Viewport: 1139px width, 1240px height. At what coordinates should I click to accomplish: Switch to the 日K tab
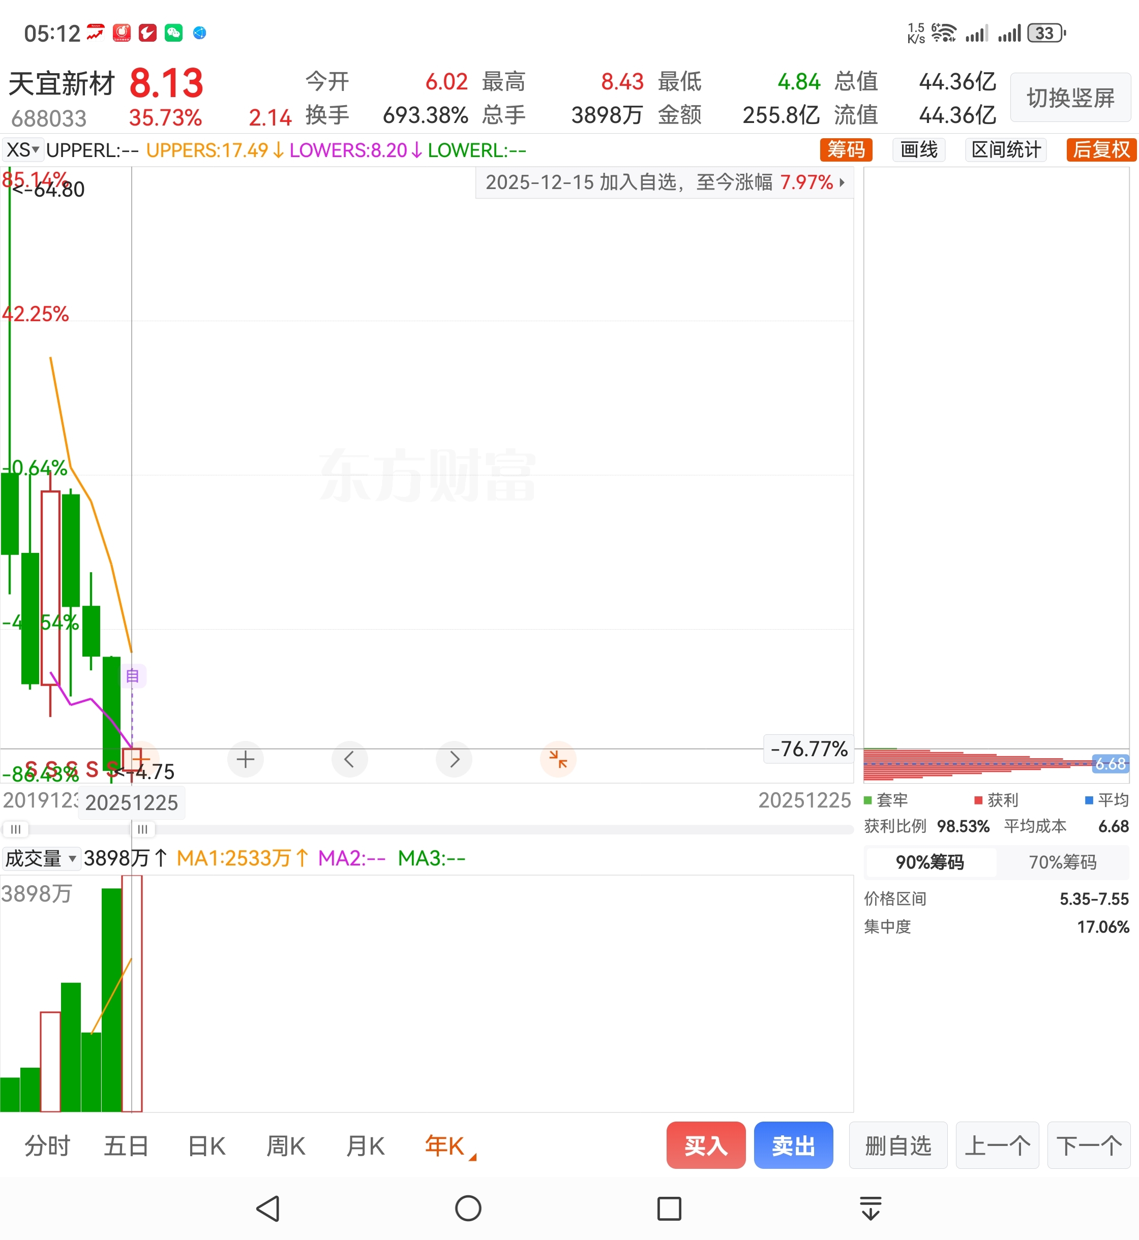point(206,1146)
